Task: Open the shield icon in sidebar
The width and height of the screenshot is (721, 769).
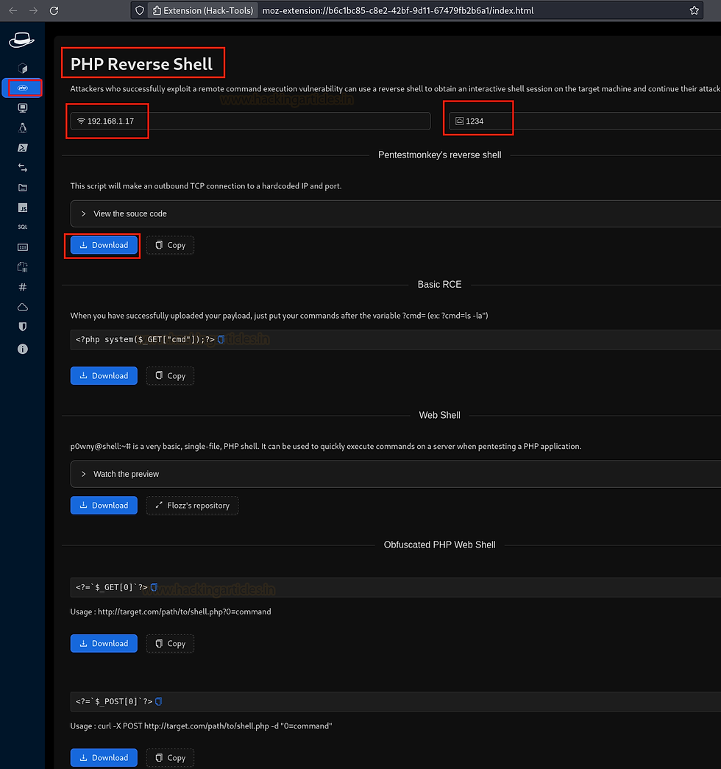Action: [x=23, y=327]
